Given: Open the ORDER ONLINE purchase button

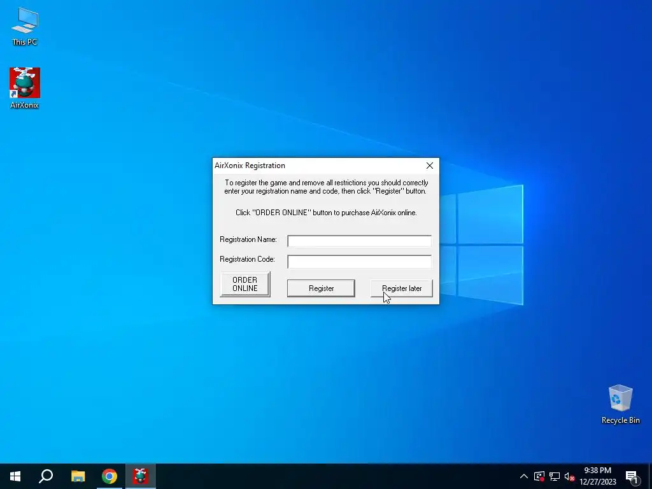Looking at the screenshot, I should click(245, 284).
